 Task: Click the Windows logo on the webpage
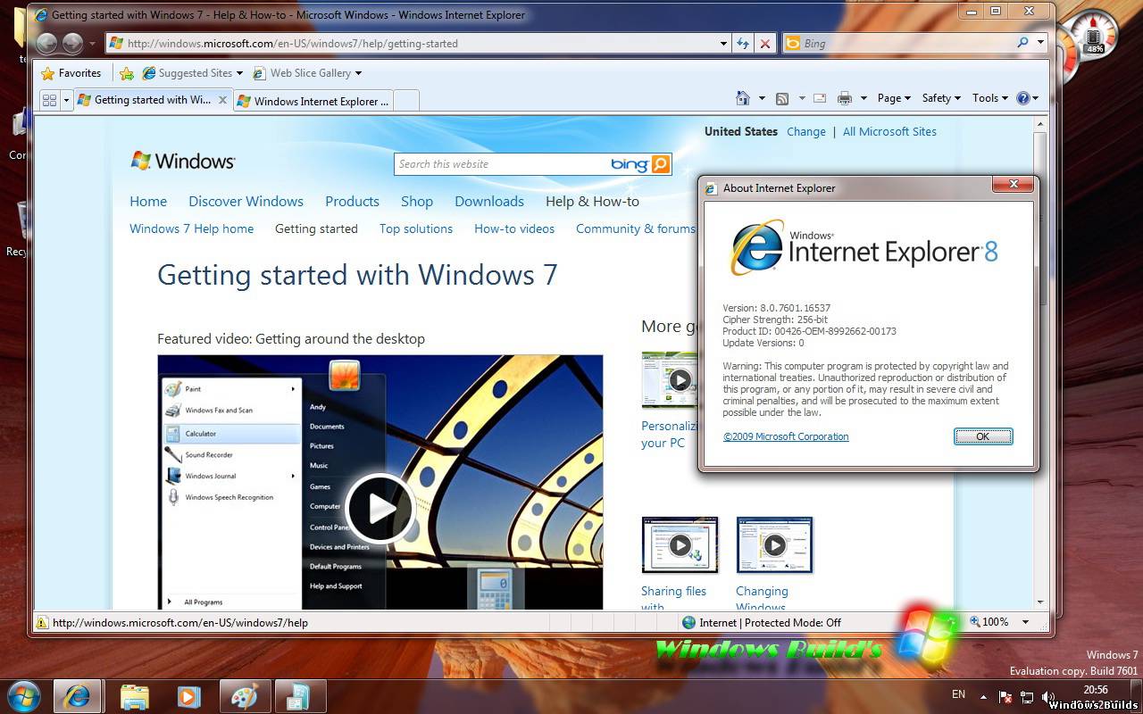click(x=182, y=161)
